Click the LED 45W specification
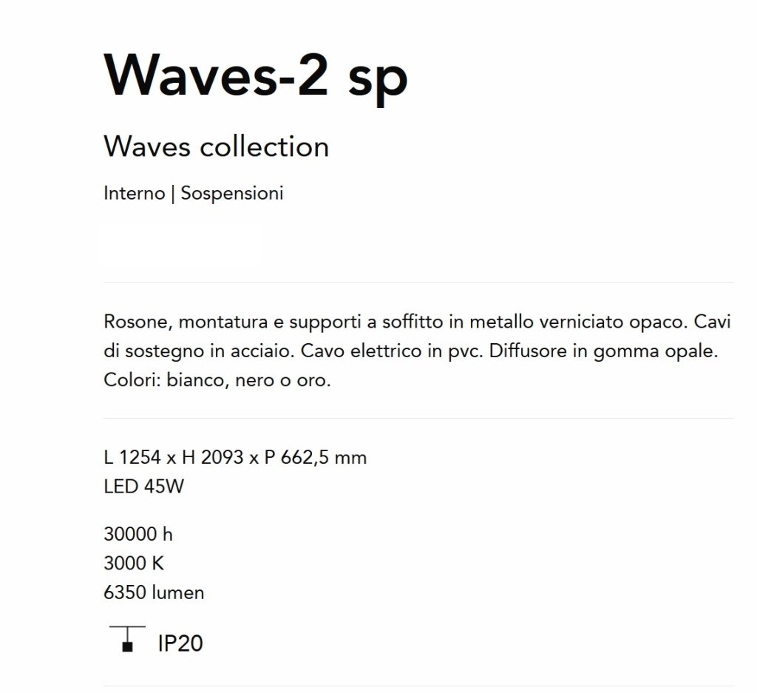Image resolution: width=757 pixels, height=693 pixels. [144, 487]
